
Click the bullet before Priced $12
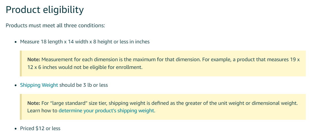coord(16,129)
